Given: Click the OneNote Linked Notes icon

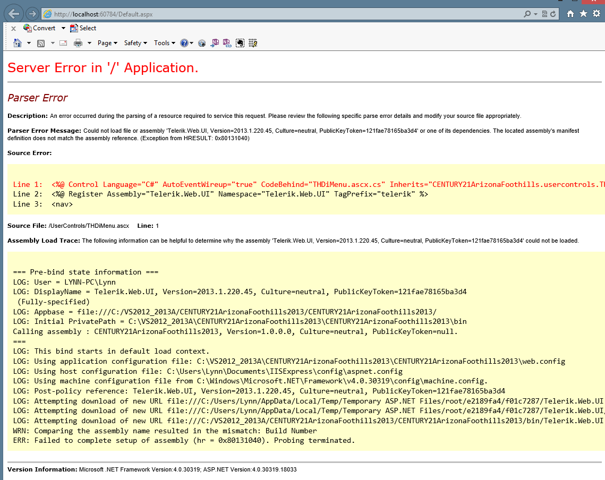Looking at the screenshot, I should [x=227, y=43].
